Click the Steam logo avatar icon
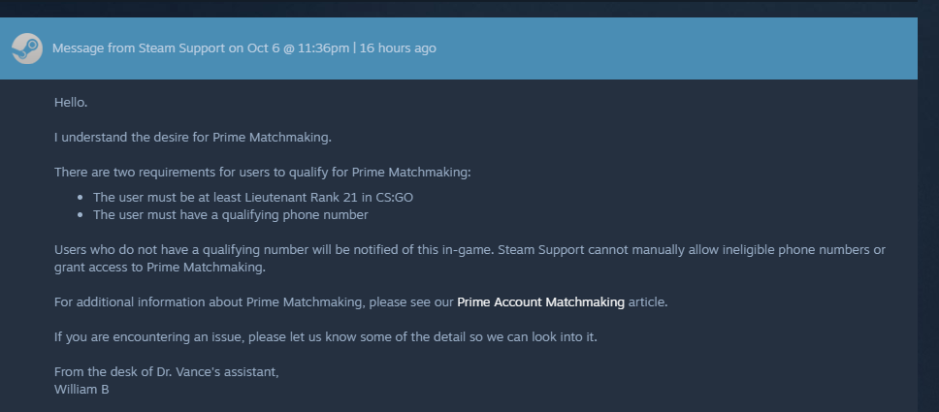 [26, 48]
